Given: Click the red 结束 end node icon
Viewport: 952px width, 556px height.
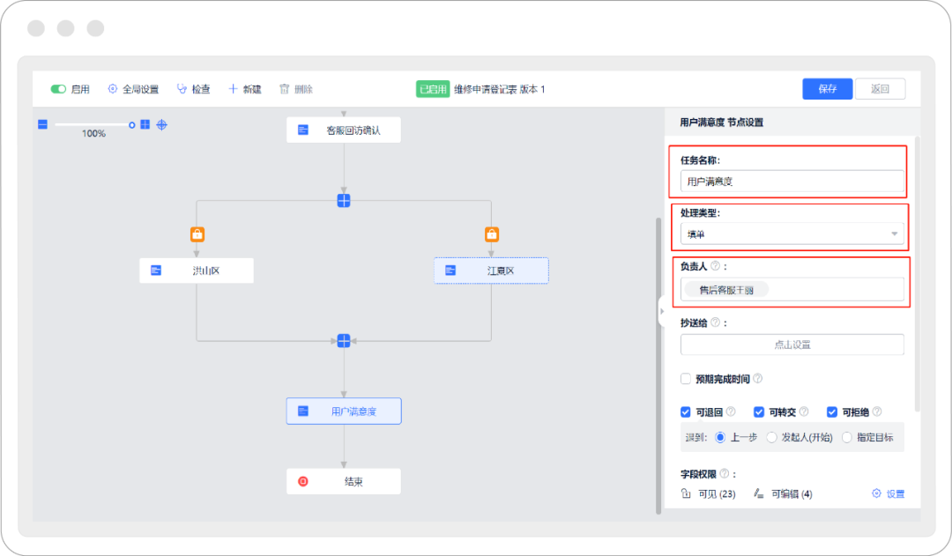Looking at the screenshot, I should click(x=303, y=481).
